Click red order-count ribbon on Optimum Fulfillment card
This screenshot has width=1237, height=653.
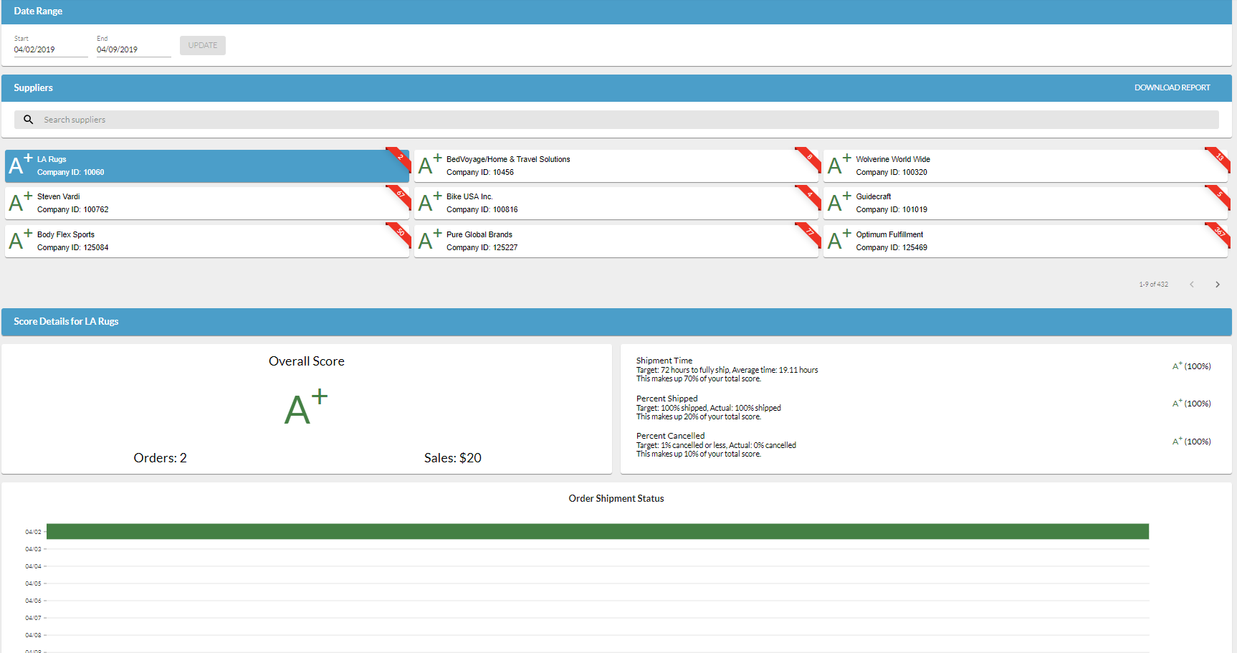[1219, 233]
